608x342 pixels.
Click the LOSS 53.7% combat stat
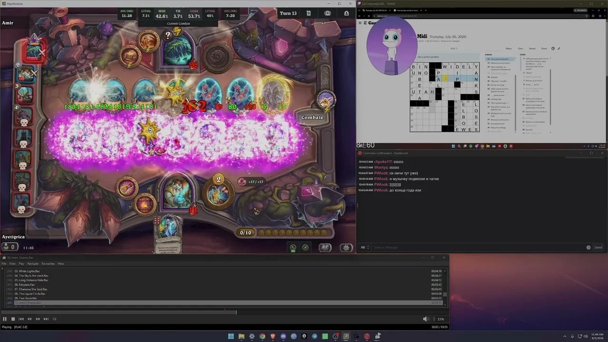point(194,14)
